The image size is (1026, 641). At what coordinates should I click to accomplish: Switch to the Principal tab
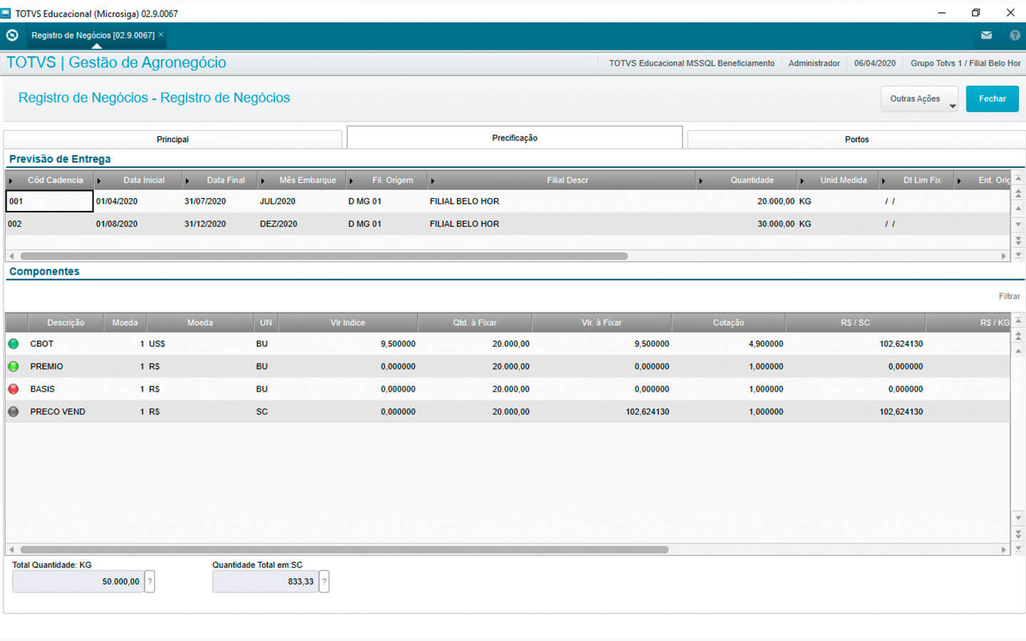click(x=172, y=140)
